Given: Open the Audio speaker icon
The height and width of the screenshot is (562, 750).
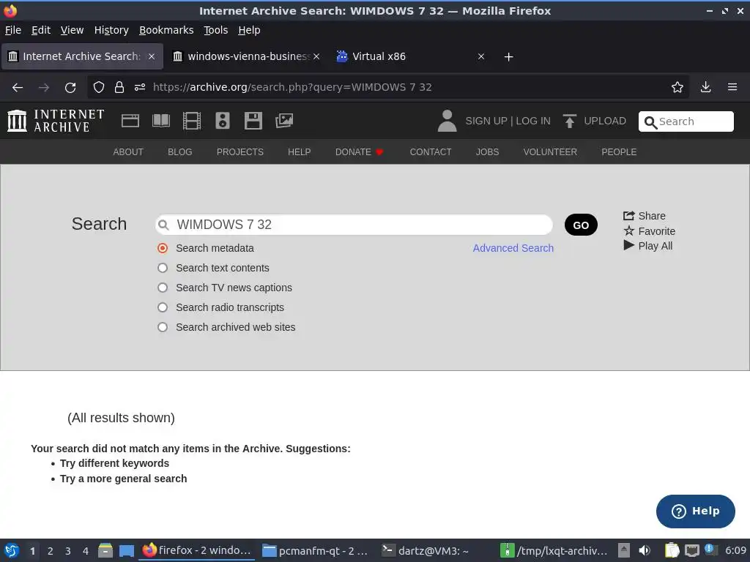Looking at the screenshot, I should click(223, 121).
